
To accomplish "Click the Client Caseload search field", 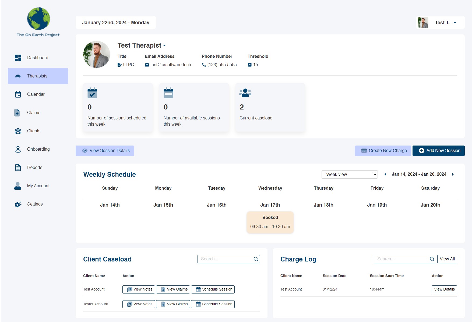I will pyautogui.click(x=226, y=259).
